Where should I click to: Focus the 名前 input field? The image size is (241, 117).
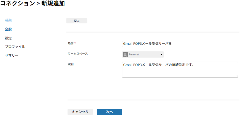click(x=147, y=44)
